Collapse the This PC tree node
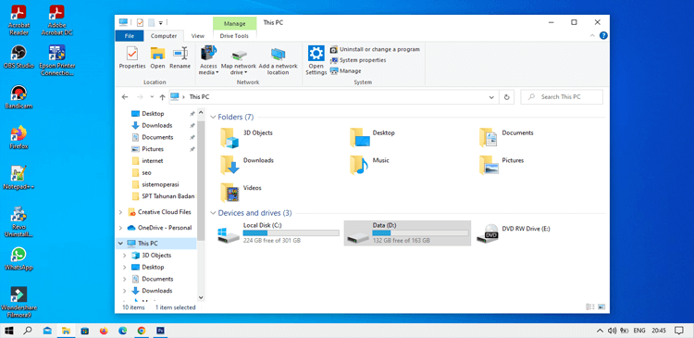 click(x=120, y=244)
